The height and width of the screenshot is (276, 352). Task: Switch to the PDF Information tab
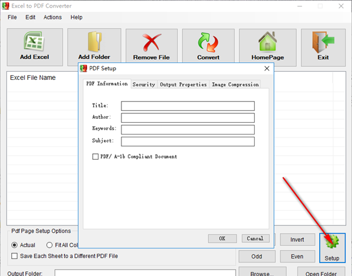[107, 84]
